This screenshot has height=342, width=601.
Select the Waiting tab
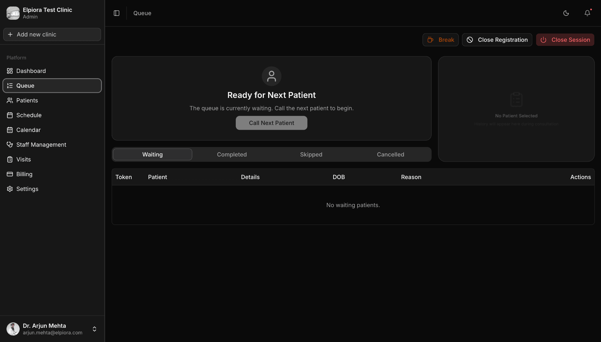pyautogui.click(x=152, y=154)
